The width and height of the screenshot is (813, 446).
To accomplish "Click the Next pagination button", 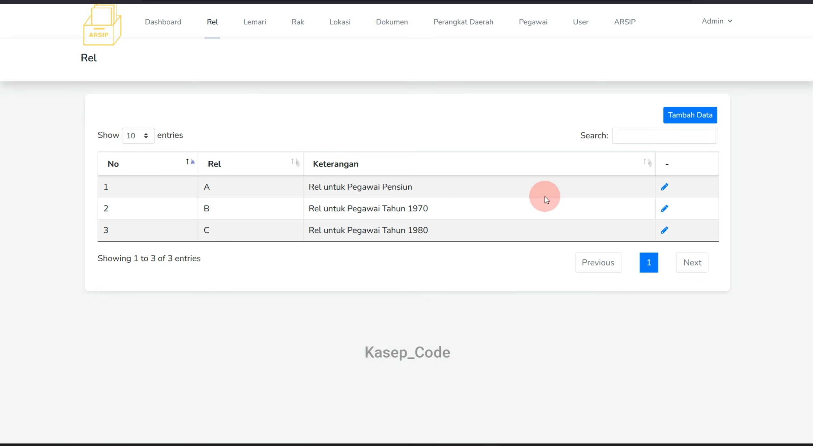I will pyautogui.click(x=692, y=263).
